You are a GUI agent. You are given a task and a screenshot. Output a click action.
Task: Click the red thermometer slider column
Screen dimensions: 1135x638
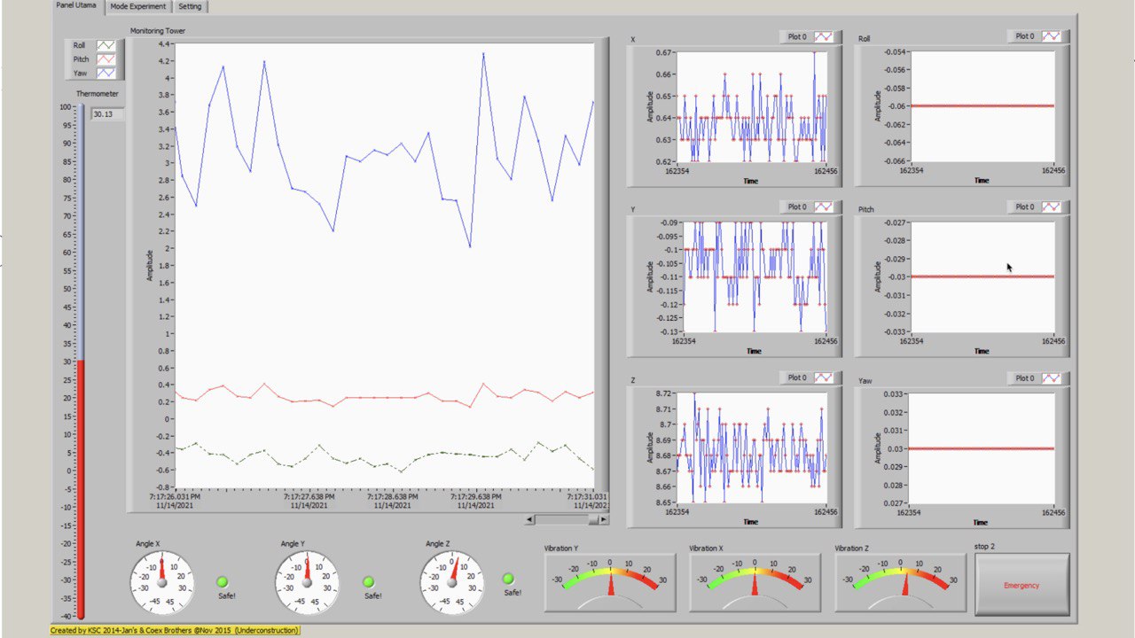81,489
